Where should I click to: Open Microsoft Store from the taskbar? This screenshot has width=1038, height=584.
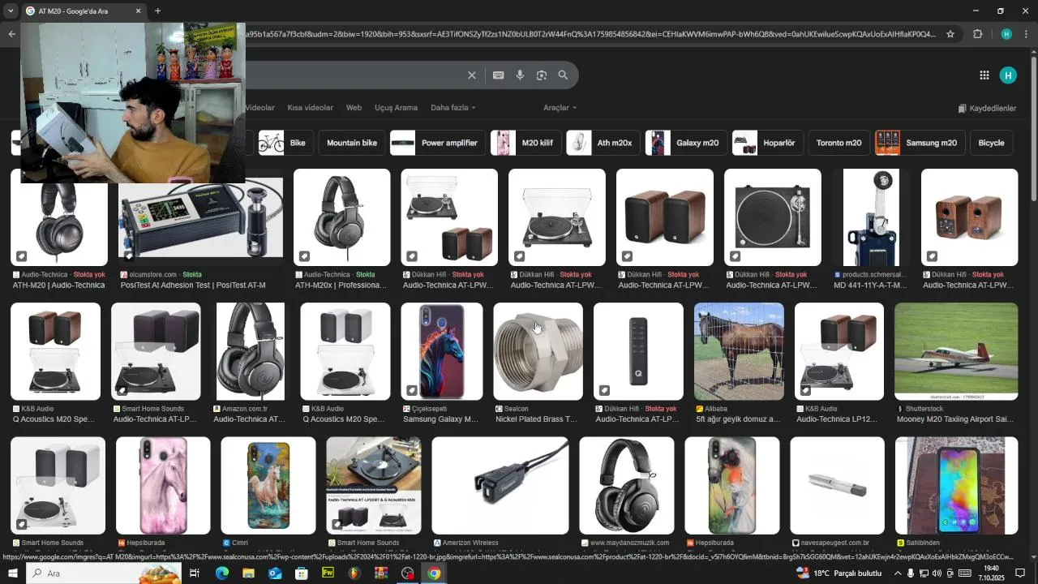[301, 573]
